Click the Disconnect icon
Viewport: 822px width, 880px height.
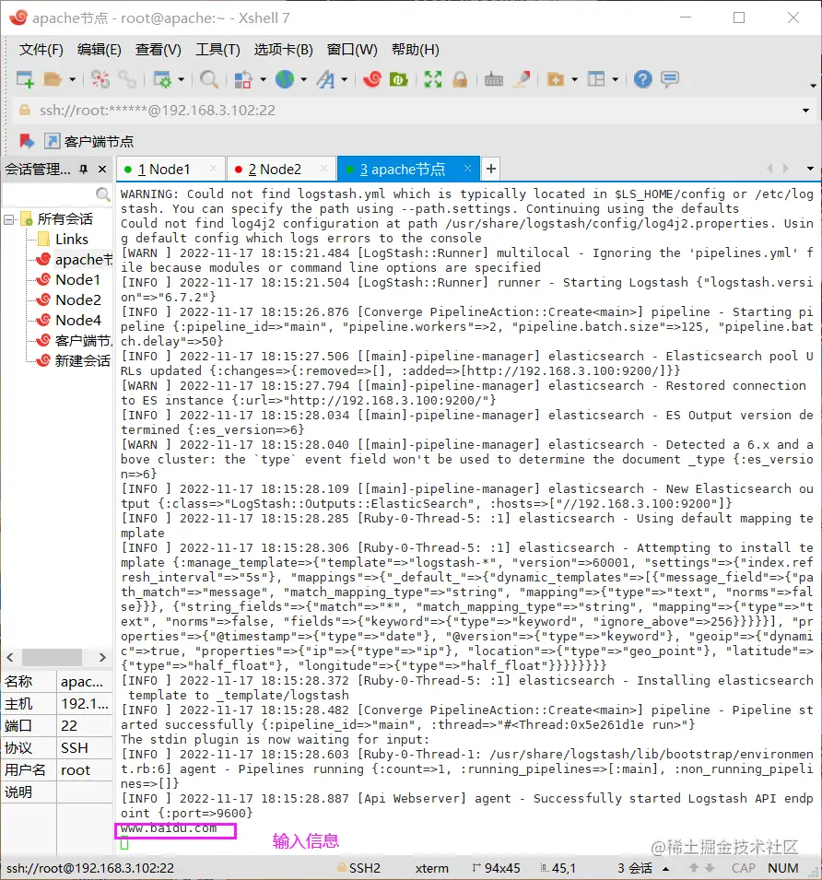100,79
